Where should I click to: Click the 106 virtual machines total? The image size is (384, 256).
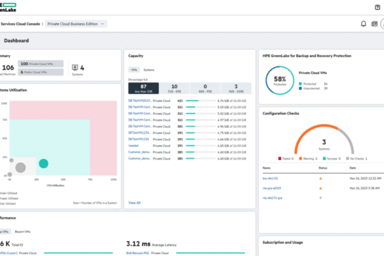(x=8, y=68)
